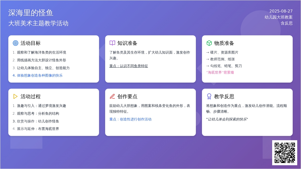Click goal item 让幼儿体验自主、独立、创造能力
The image size is (301, 169).
coord(43,68)
